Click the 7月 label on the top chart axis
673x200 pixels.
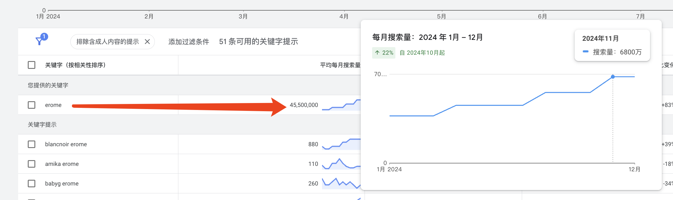[640, 16]
